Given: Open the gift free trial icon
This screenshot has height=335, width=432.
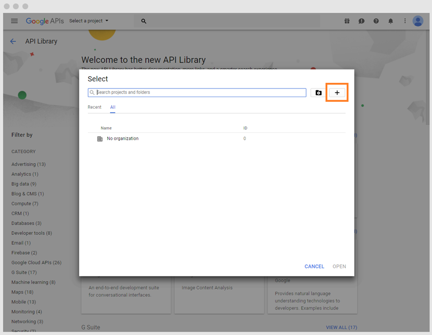Looking at the screenshot, I should point(347,21).
